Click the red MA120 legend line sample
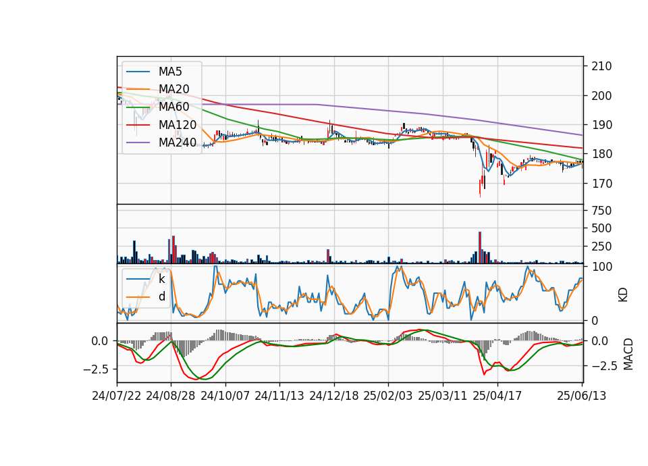The height and width of the screenshot is (466, 648). (138, 125)
